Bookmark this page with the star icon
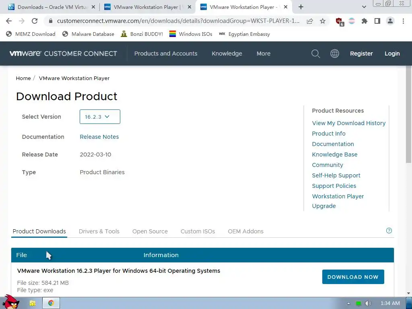Screen dimensions: 412x309 pyautogui.click(x=323, y=21)
